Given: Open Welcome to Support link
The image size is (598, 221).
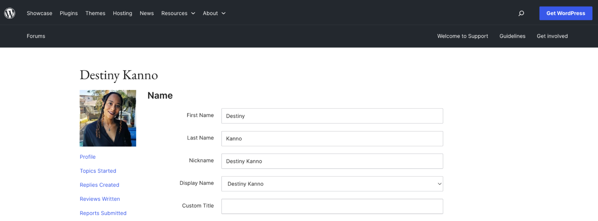Looking at the screenshot, I should point(463,36).
